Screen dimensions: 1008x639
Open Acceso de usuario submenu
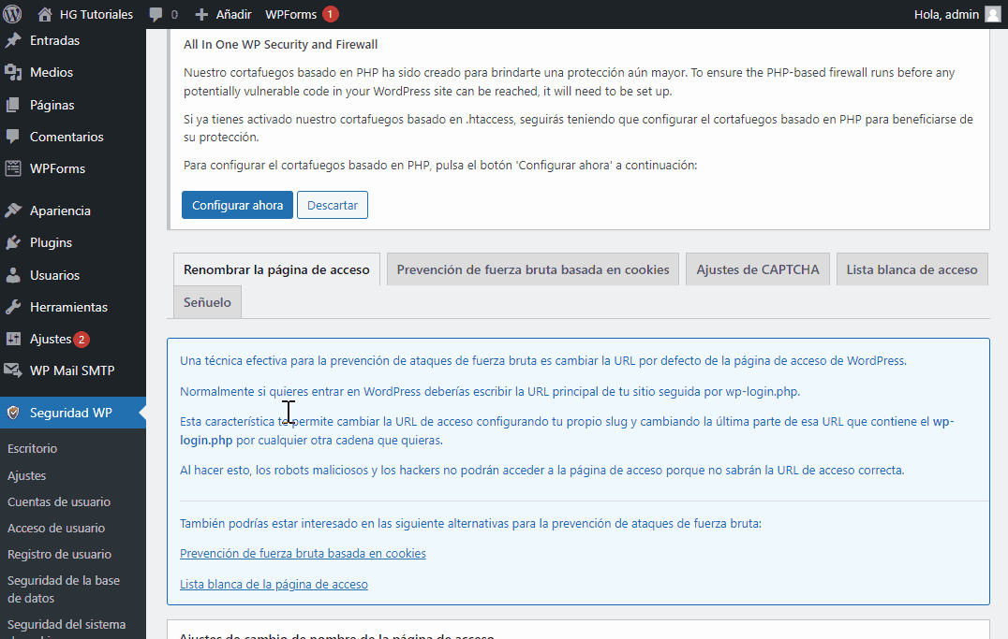[x=56, y=529]
